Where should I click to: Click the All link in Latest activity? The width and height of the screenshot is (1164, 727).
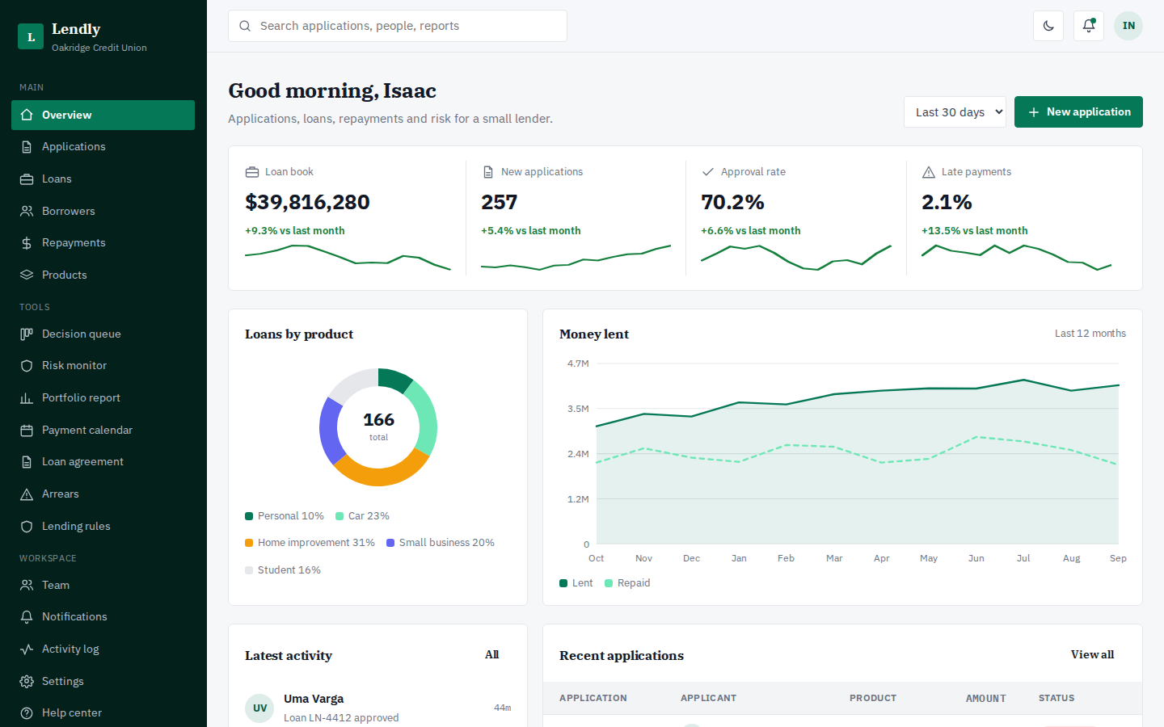(491, 654)
